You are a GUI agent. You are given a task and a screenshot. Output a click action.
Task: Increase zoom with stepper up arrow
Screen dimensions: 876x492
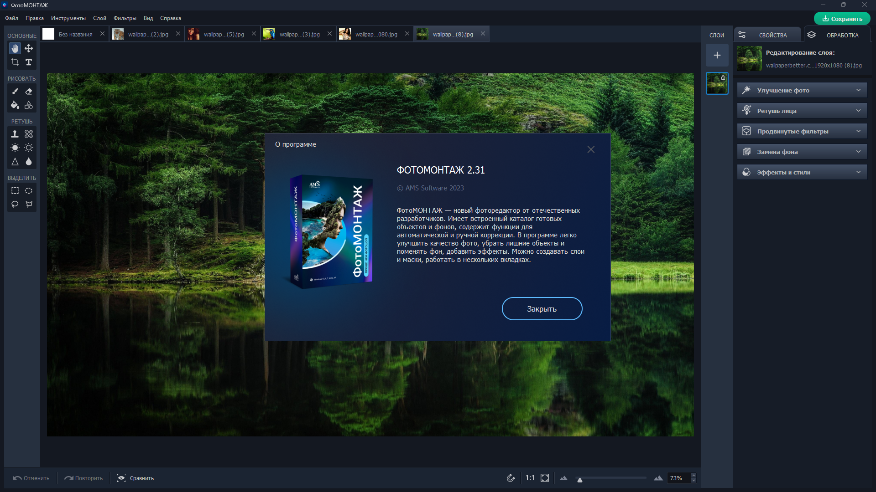pos(693,476)
